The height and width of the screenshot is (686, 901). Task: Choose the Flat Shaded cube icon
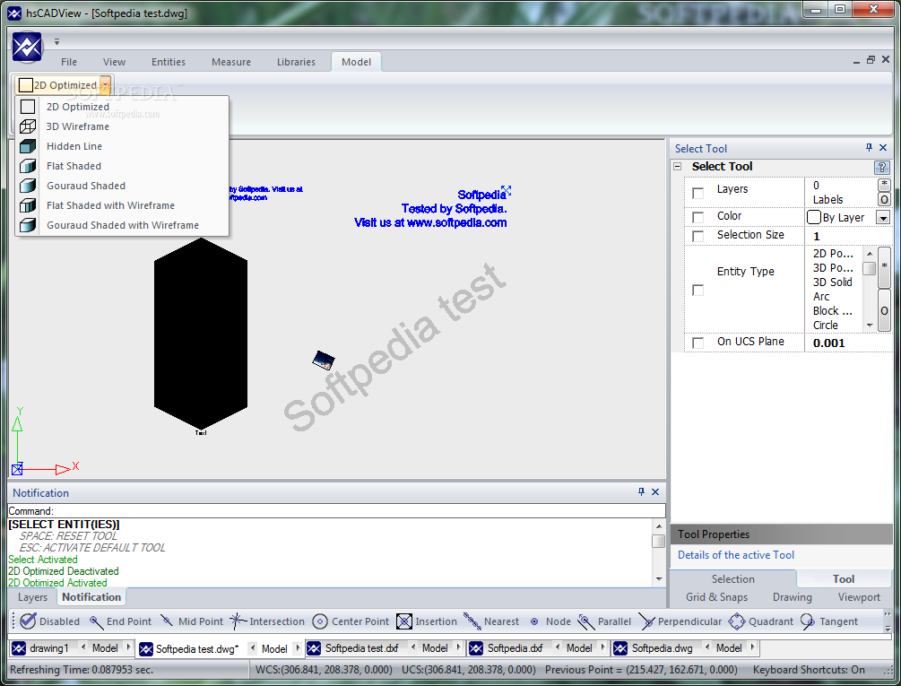(x=28, y=166)
